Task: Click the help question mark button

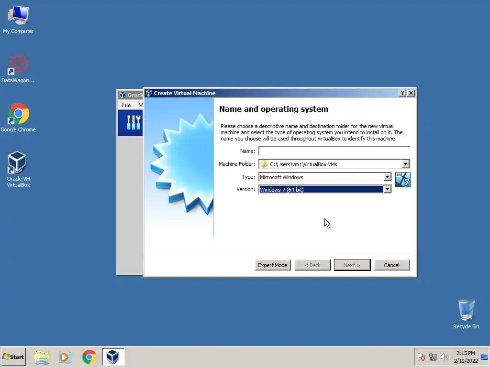Action: point(402,93)
